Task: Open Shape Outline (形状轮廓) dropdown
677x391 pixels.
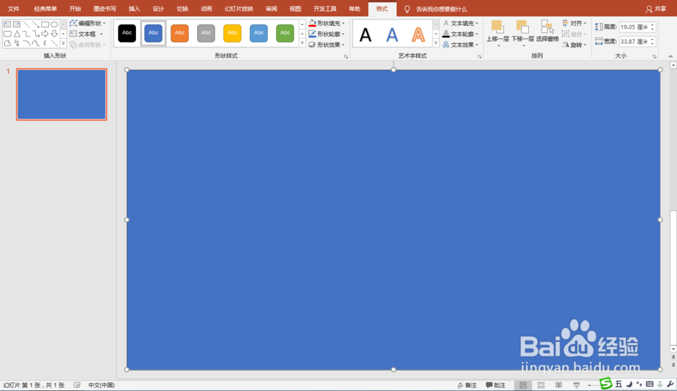Action: click(327, 34)
